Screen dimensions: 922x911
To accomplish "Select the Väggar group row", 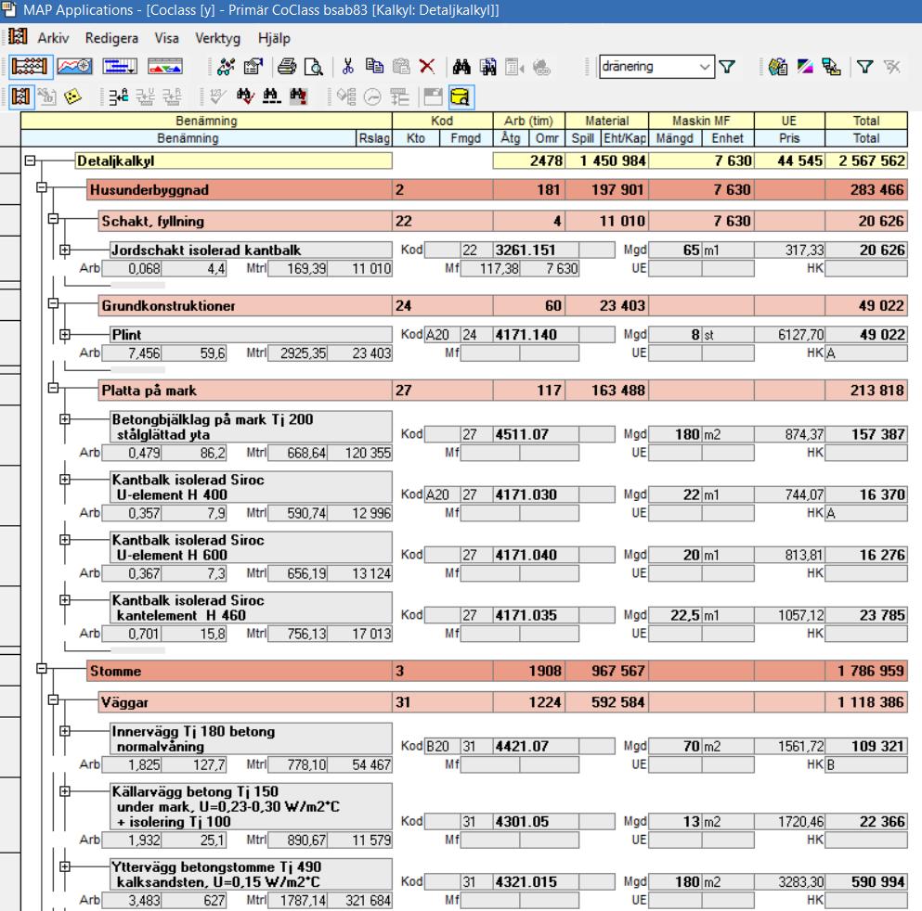I will point(502,702).
